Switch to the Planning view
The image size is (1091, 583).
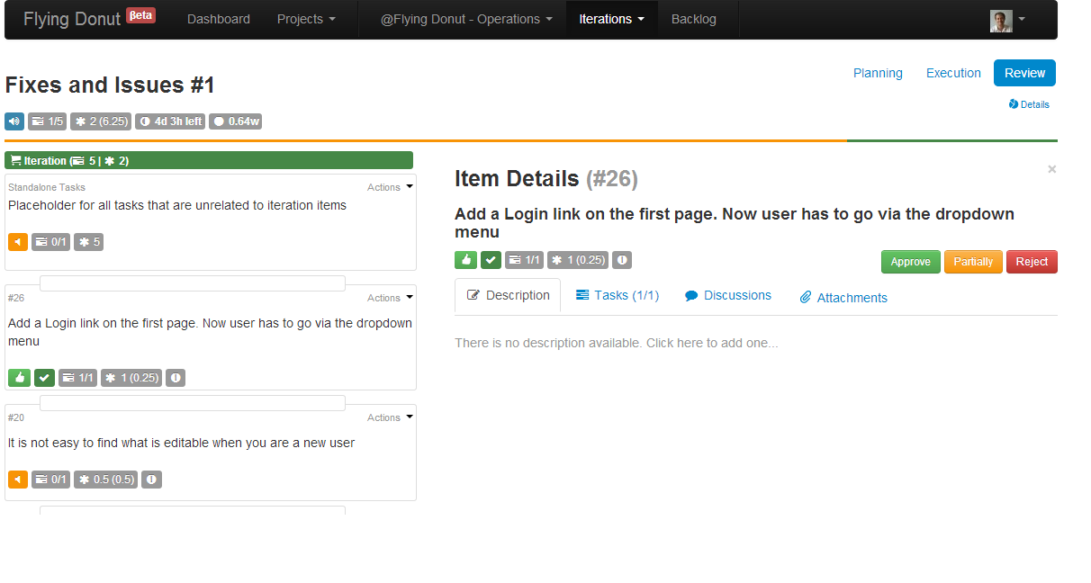pyautogui.click(x=878, y=73)
